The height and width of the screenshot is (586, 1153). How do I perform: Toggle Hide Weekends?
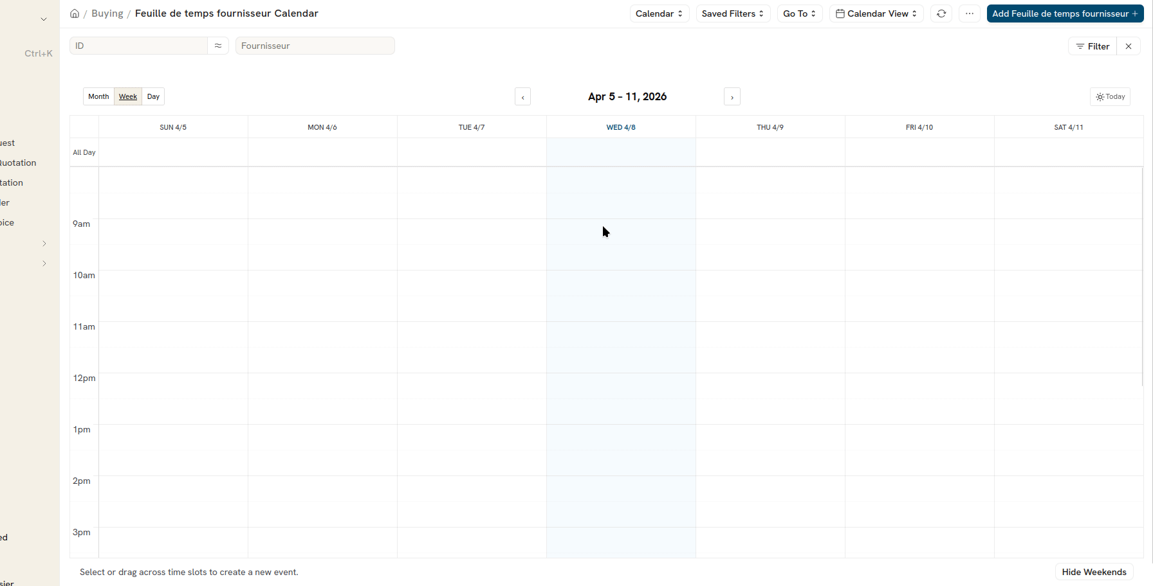click(1094, 572)
